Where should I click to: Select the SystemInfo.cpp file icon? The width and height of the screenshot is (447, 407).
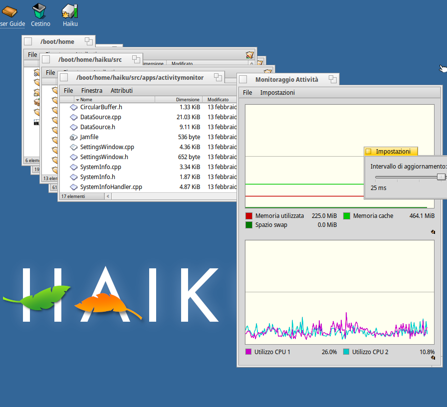coord(74,167)
